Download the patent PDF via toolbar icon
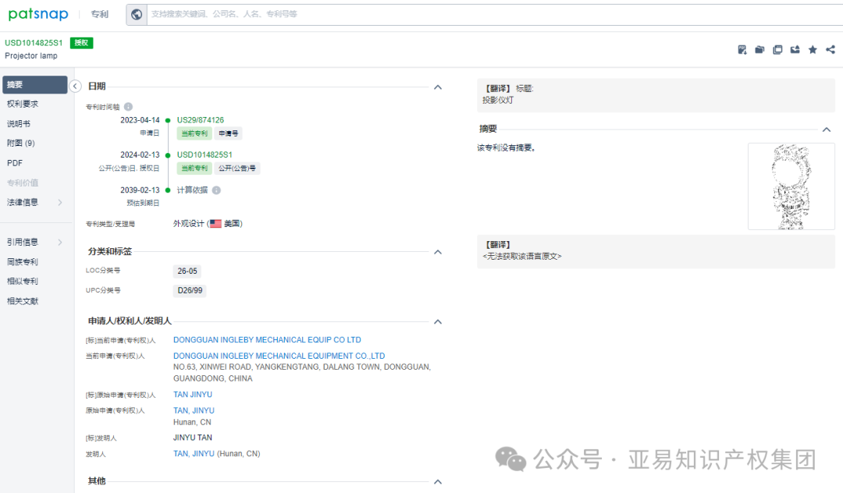 [742, 50]
